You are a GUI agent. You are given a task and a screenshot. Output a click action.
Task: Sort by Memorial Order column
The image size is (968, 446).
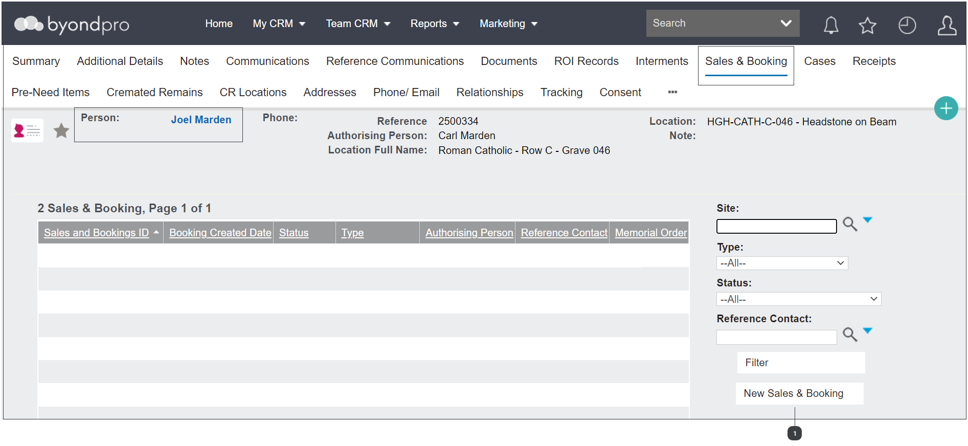(651, 233)
